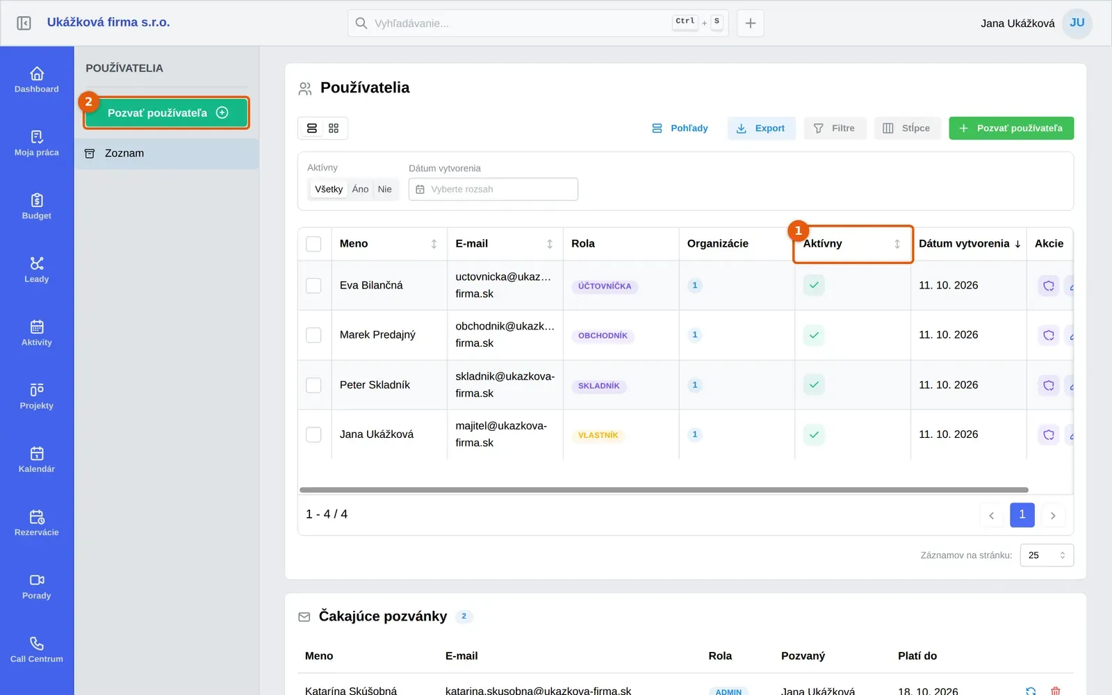Check the Peter Skladník row checkbox
The height and width of the screenshot is (695, 1112).
pyautogui.click(x=314, y=385)
